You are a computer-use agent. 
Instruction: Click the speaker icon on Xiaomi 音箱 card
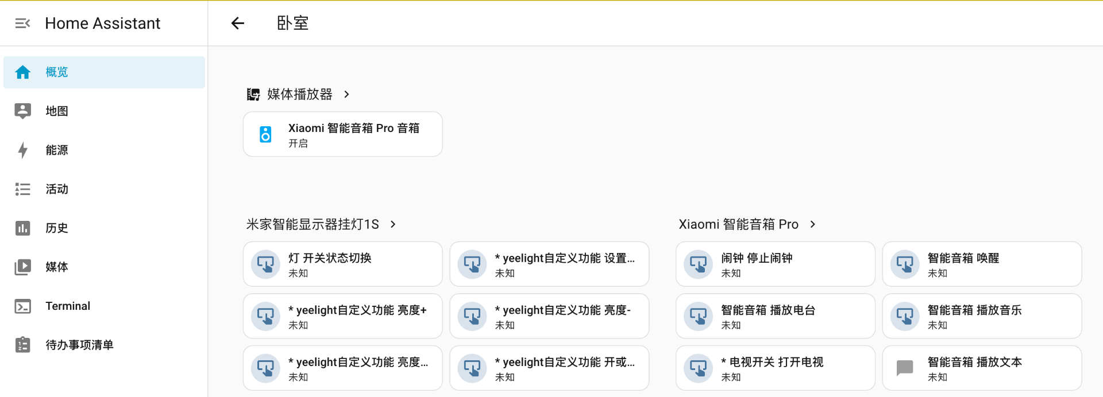(265, 134)
